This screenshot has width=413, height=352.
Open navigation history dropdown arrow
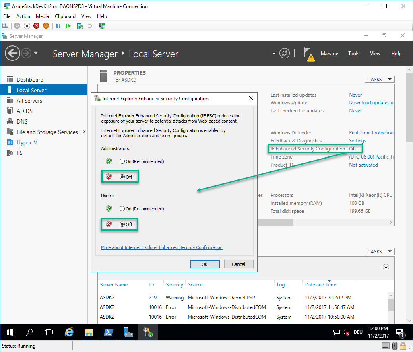point(36,53)
